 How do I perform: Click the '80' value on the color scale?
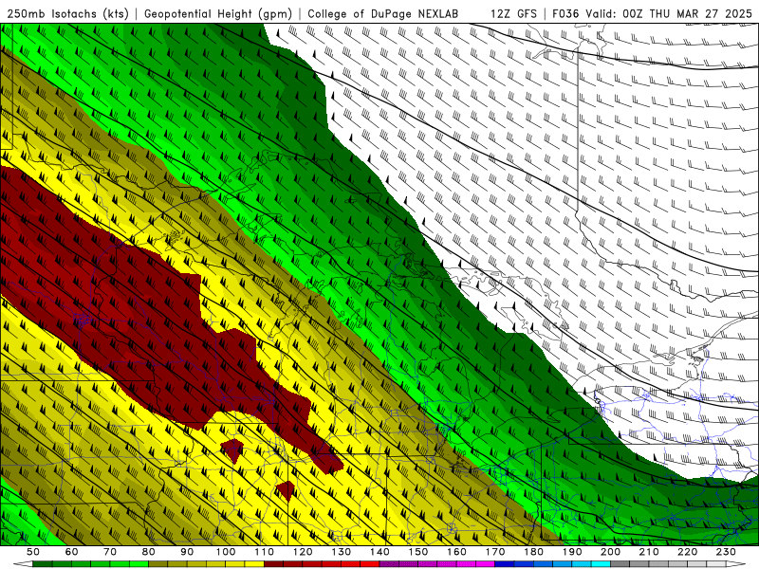tap(149, 552)
